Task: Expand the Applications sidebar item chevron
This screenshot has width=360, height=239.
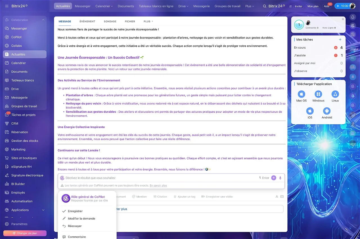Action: coord(43,210)
